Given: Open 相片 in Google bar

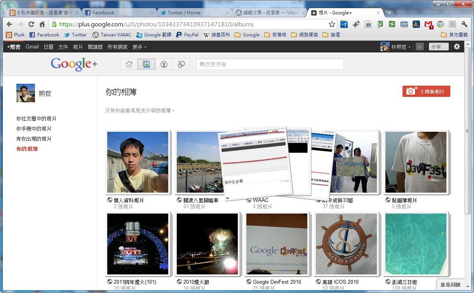Looking at the screenshot, I should (78, 47).
